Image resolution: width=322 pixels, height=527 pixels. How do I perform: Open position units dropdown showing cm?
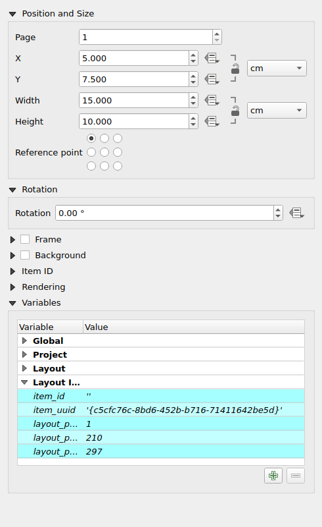pyautogui.click(x=277, y=69)
